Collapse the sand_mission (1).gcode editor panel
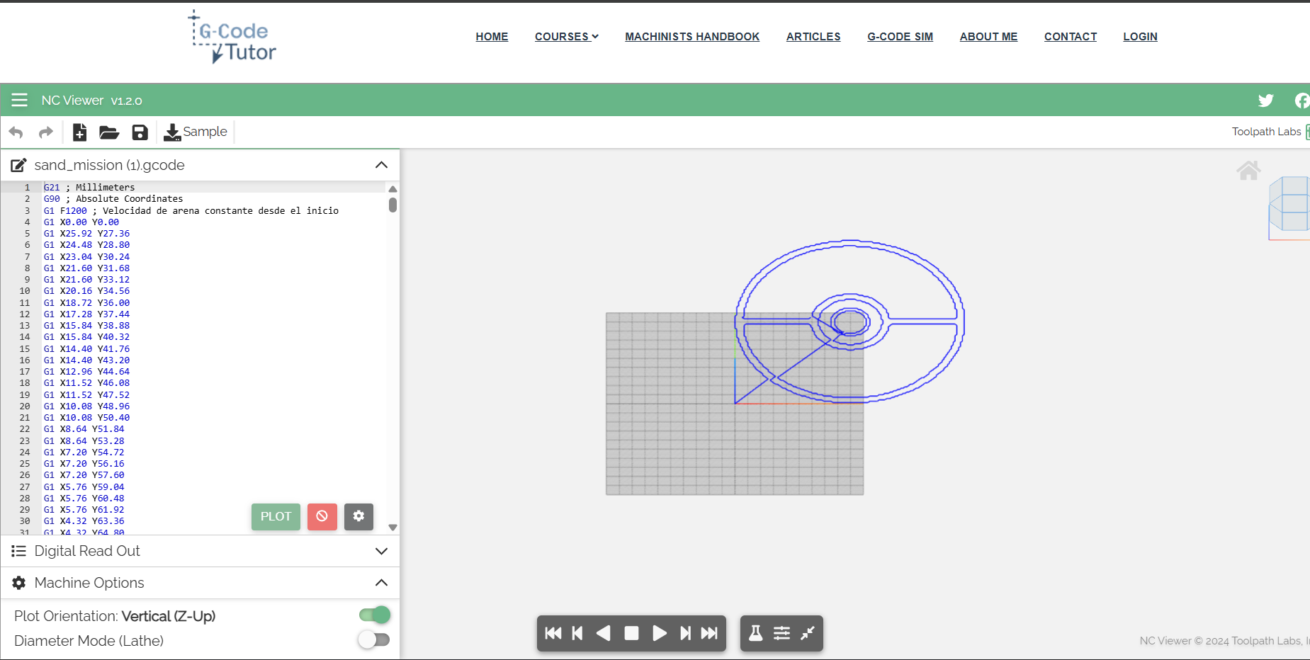Image resolution: width=1310 pixels, height=660 pixels. coord(381,165)
